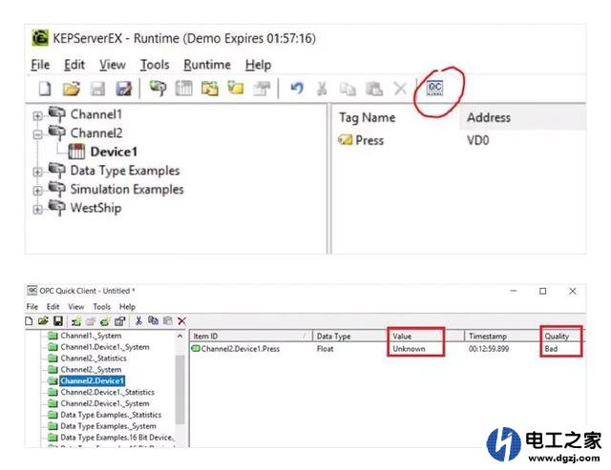Expand the WestShip tree node
This screenshot has width=611, height=470.
pyautogui.click(x=37, y=210)
